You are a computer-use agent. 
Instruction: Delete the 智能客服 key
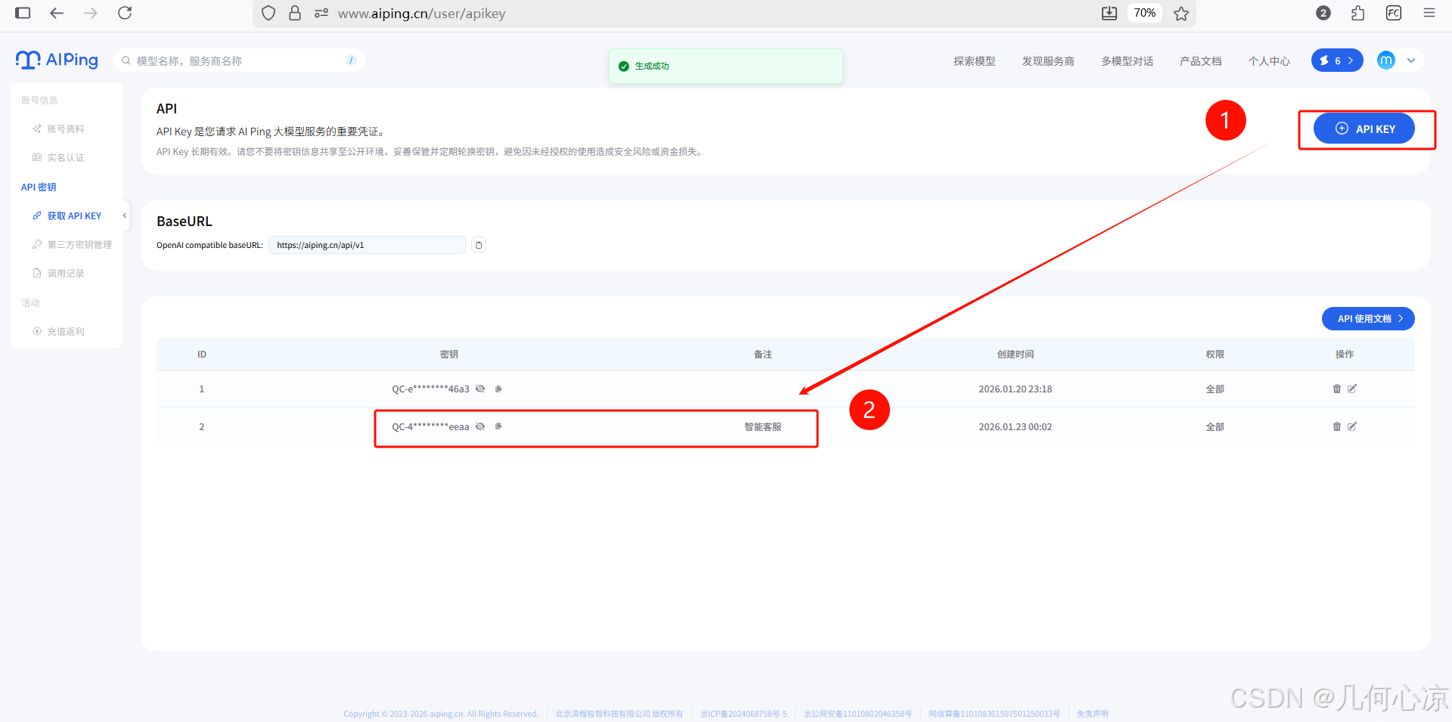[1336, 426]
